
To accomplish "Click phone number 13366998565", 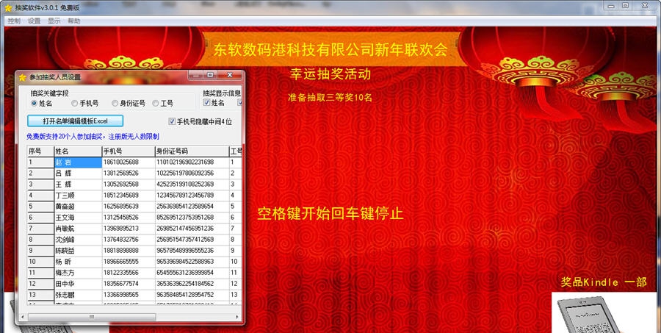I will [x=129, y=295].
